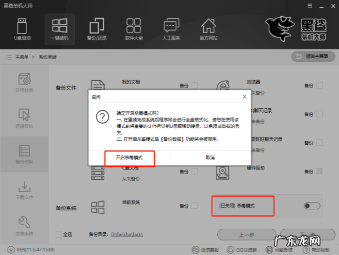Click the 浏览器 IE icon

pos(223,85)
